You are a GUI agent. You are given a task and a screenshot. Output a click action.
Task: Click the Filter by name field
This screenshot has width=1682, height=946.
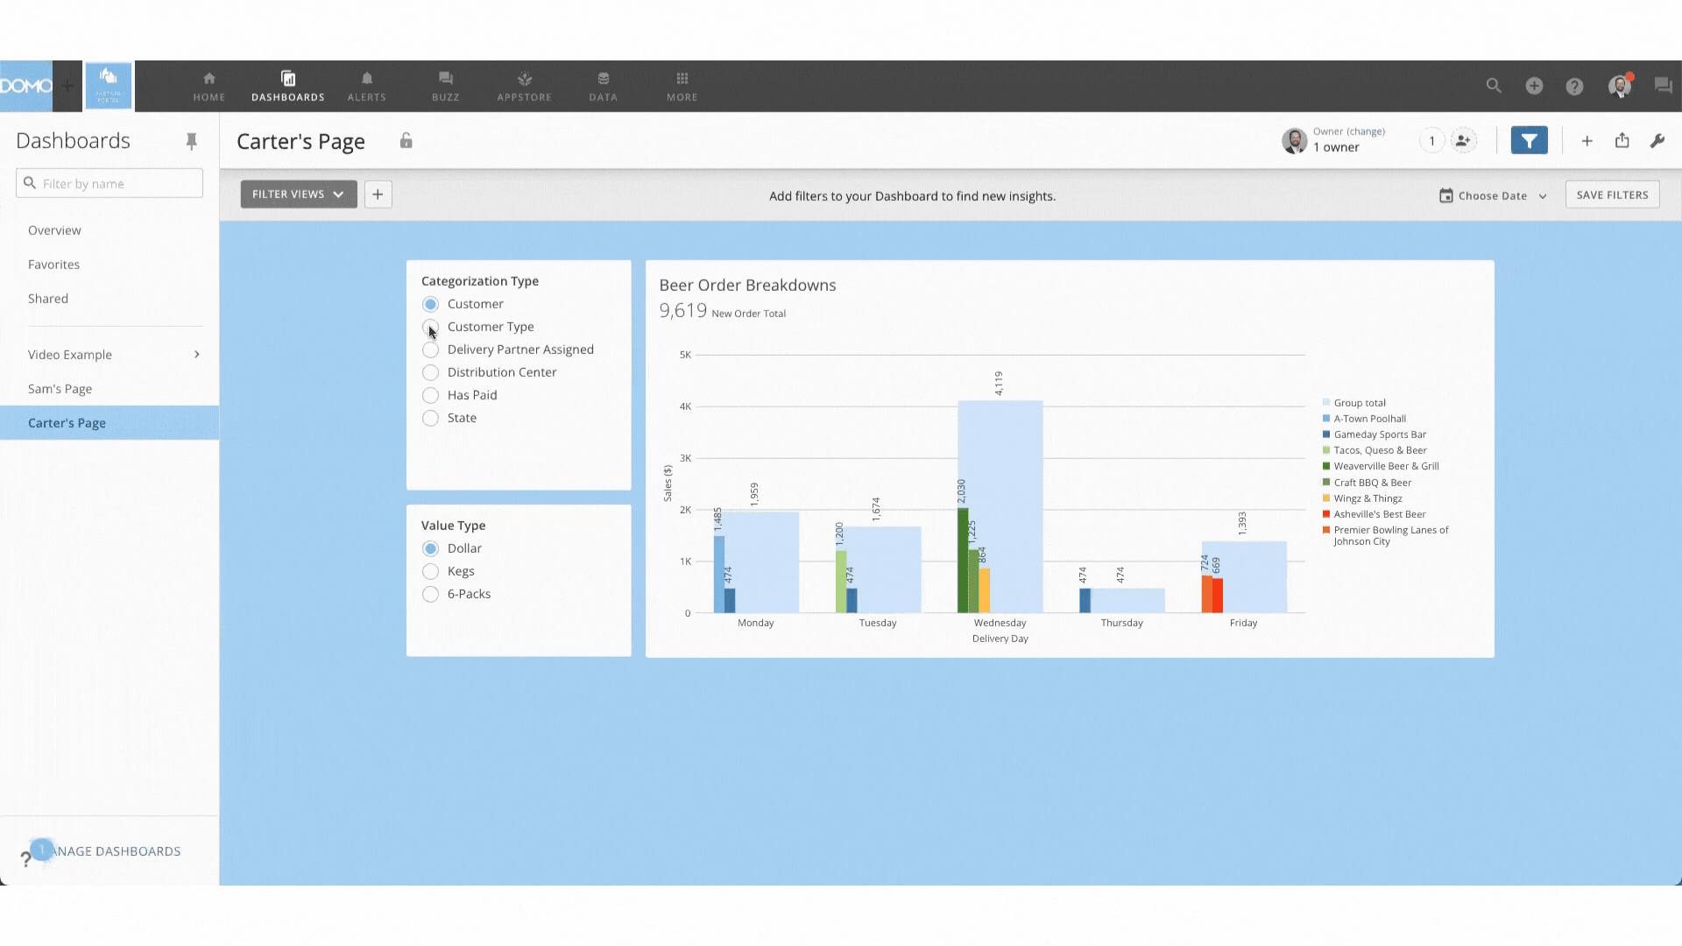click(110, 183)
